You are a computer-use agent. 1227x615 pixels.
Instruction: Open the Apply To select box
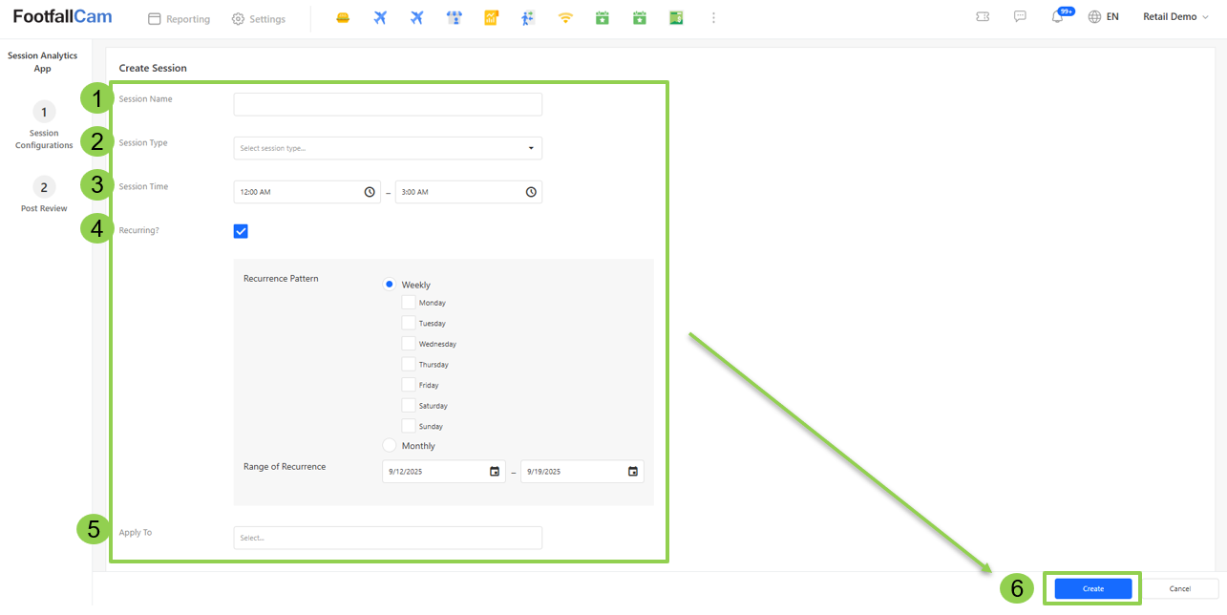[388, 538]
